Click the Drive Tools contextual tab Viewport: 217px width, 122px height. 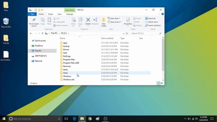(70, 10)
